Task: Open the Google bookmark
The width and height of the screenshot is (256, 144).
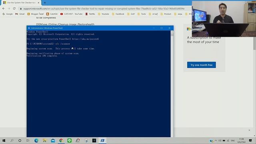Action: click(x=8, y=14)
